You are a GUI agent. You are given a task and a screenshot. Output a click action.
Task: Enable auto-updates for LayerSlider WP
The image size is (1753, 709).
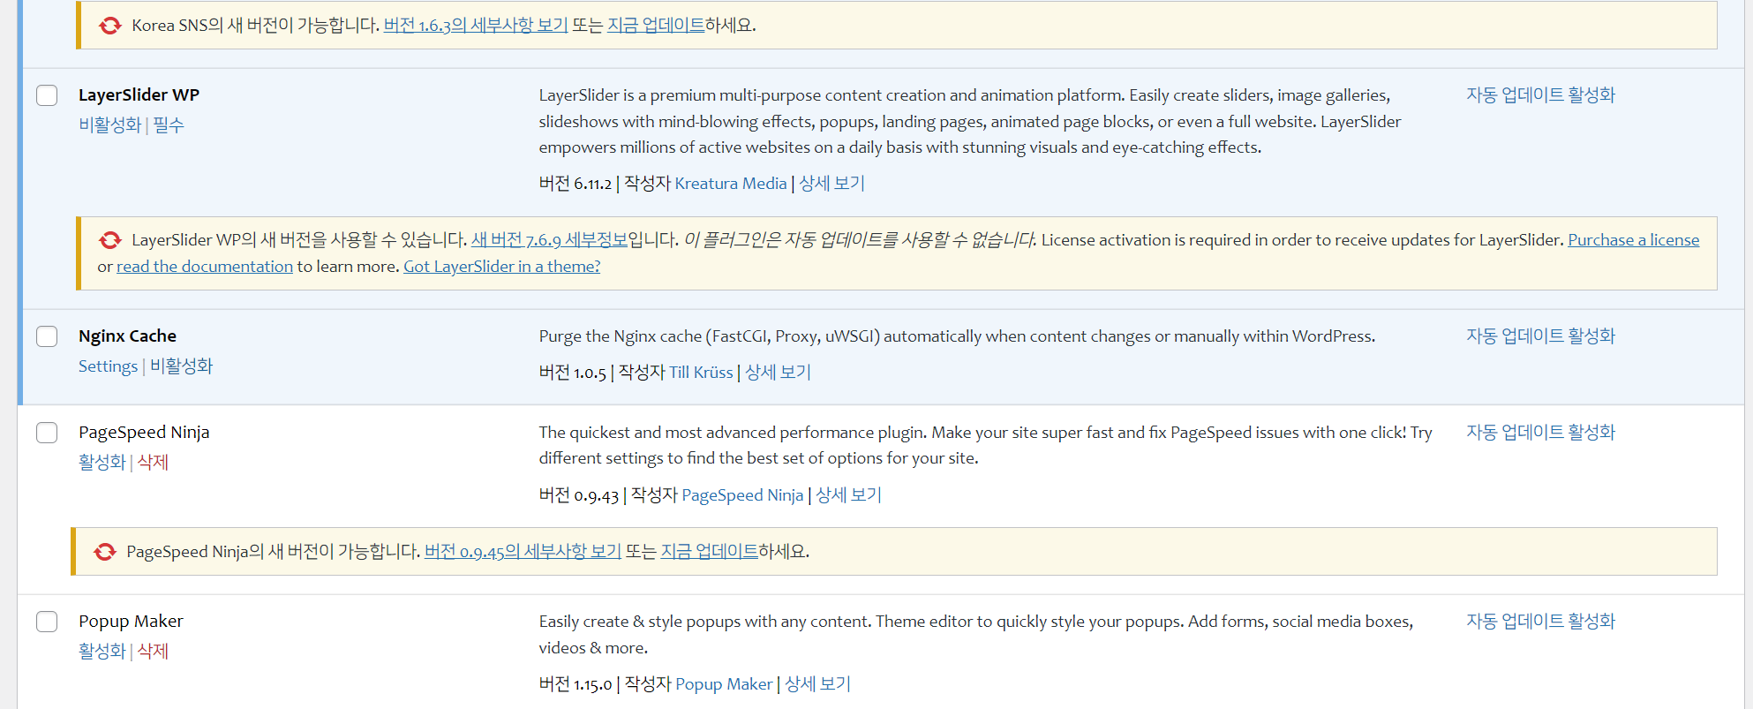[1540, 94]
